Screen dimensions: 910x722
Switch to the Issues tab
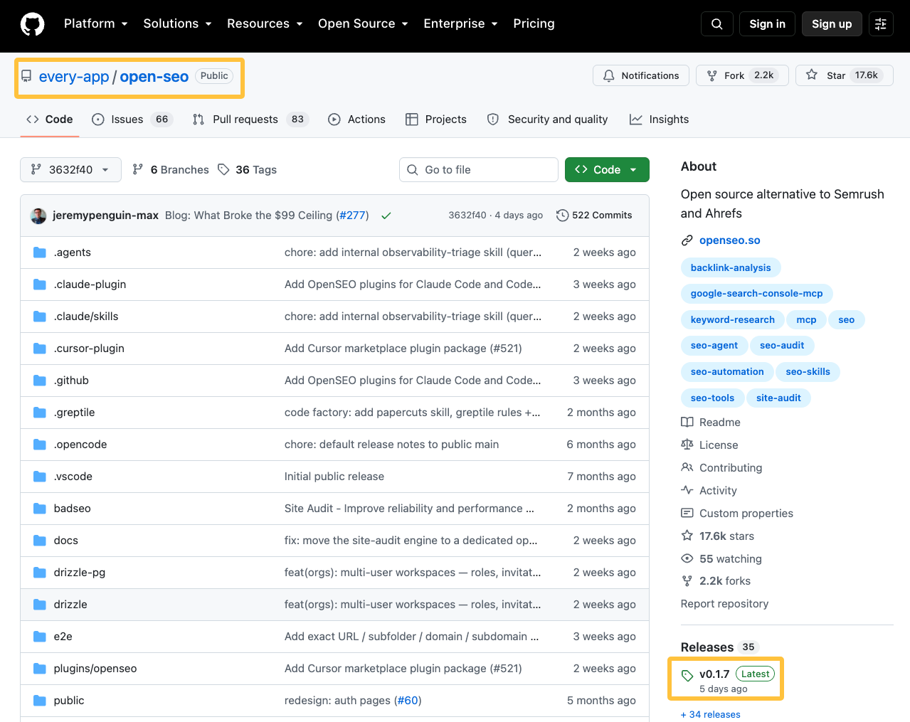pos(132,120)
